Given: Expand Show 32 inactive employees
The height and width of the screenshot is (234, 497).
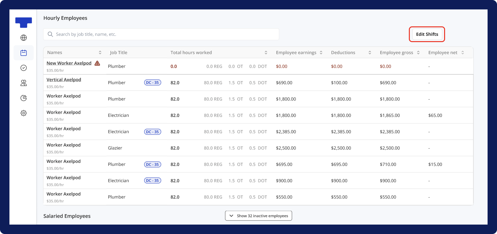Looking at the screenshot, I should coord(258,216).
